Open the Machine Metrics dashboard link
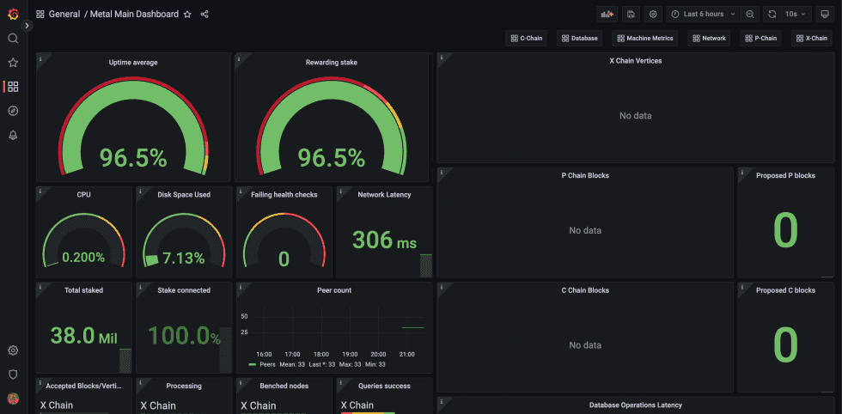 click(x=645, y=38)
